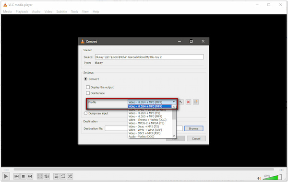Select the Dump raw input radio button

tap(85, 113)
